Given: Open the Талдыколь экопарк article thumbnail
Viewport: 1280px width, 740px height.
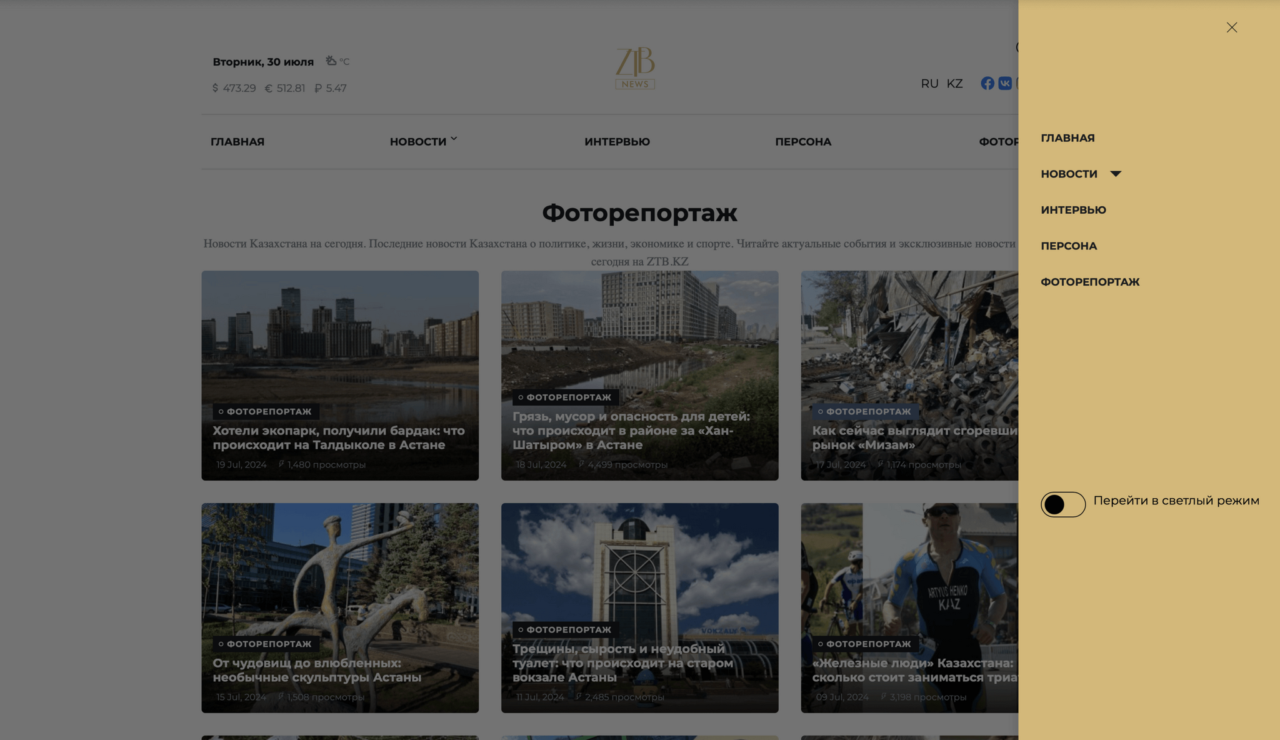Looking at the screenshot, I should pyautogui.click(x=340, y=375).
